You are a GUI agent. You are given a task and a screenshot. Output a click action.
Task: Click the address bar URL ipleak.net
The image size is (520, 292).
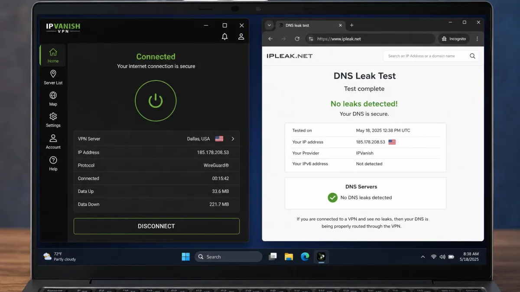(x=339, y=39)
